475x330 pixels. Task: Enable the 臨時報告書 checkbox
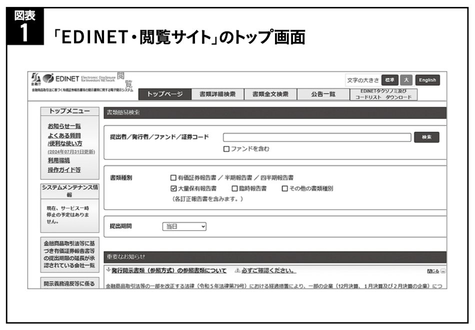(234, 188)
